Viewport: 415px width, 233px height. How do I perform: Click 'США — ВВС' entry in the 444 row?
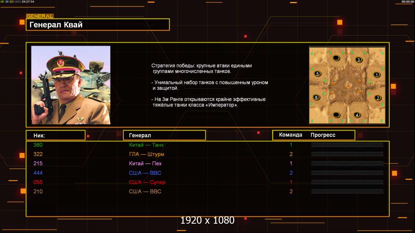point(145,173)
